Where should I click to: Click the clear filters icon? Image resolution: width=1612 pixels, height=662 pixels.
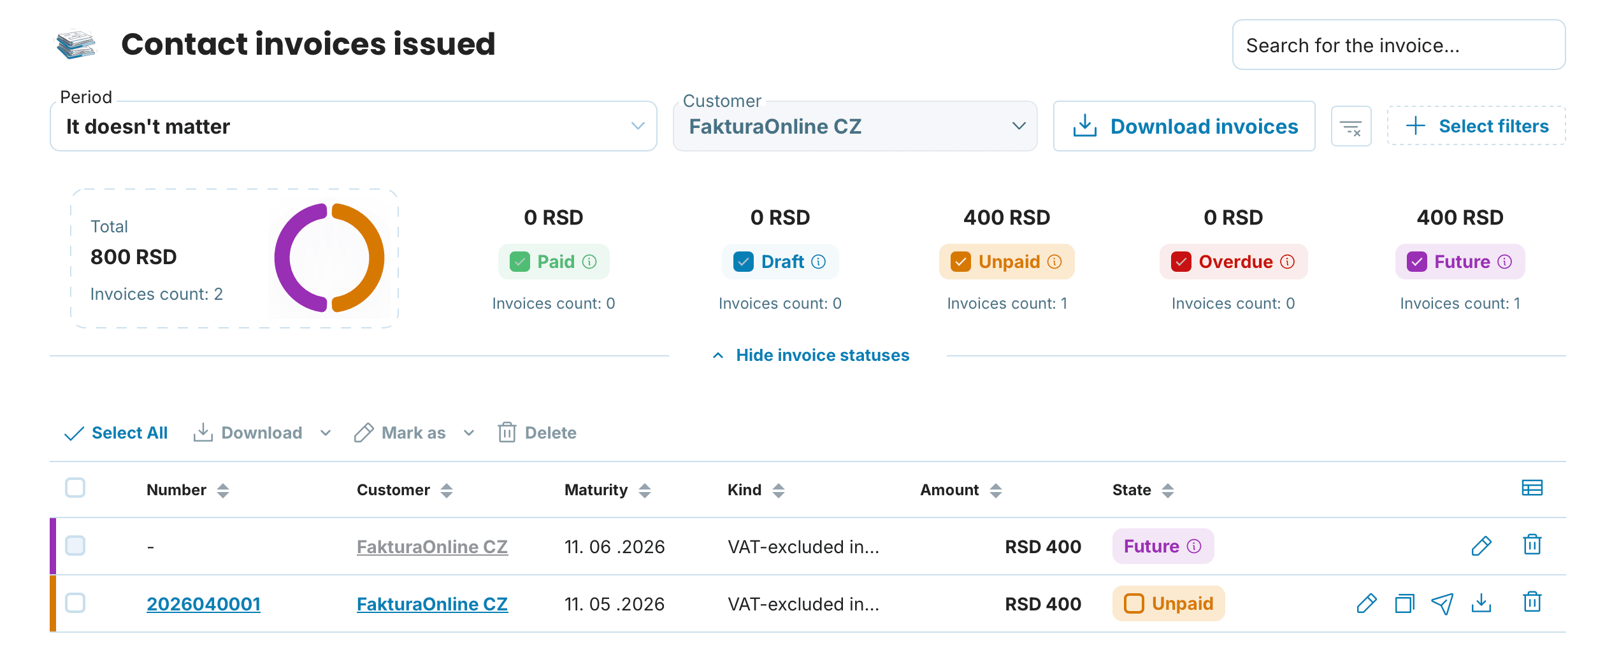(1351, 127)
